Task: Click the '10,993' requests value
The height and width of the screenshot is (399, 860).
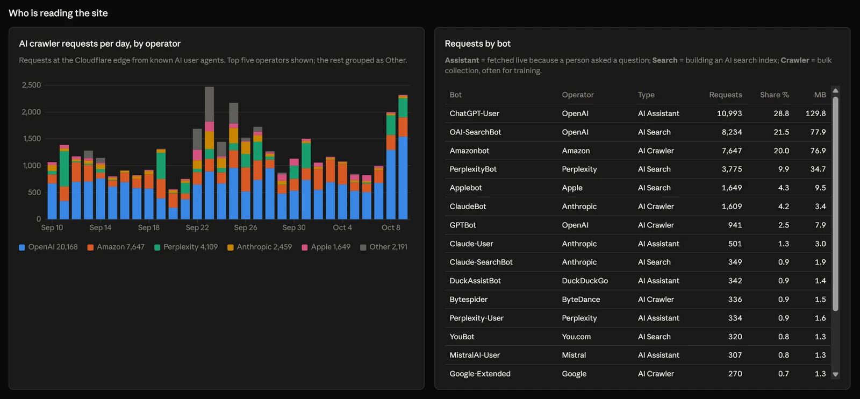Action: tap(729, 113)
